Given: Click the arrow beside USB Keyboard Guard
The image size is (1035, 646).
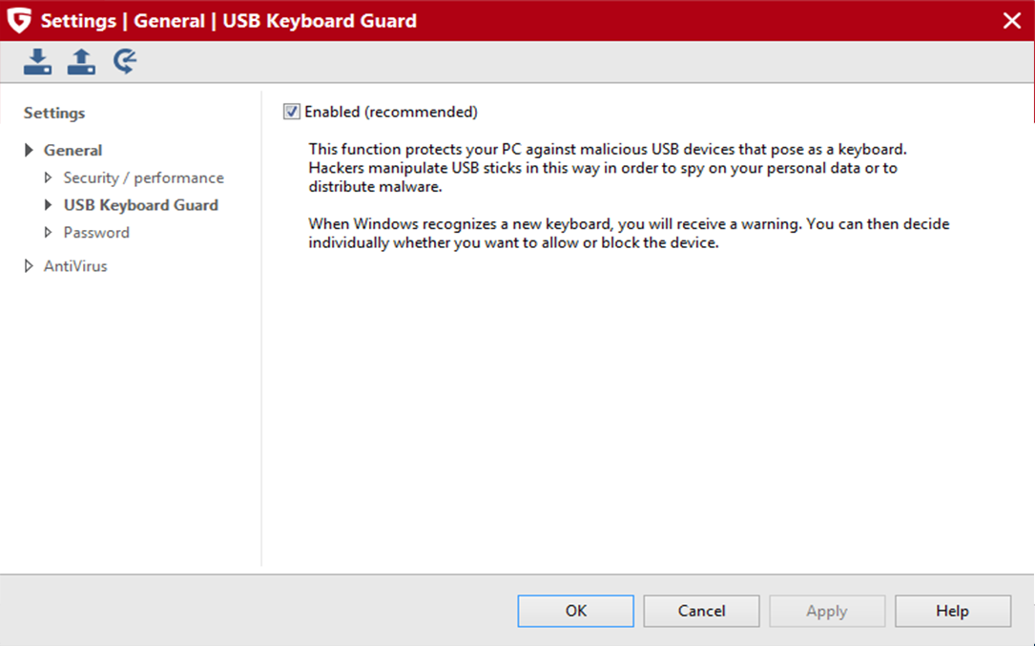Looking at the screenshot, I should point(49,205).
